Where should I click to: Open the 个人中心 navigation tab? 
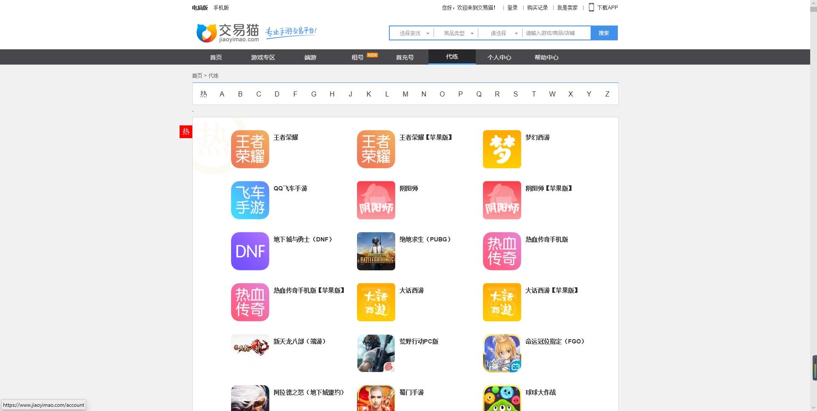(x=499, y=57)
